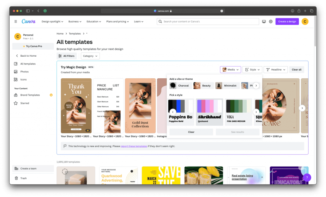The image size is (326, 197).
Task: Click All Filters button
Action: click(x=67, y=56)
